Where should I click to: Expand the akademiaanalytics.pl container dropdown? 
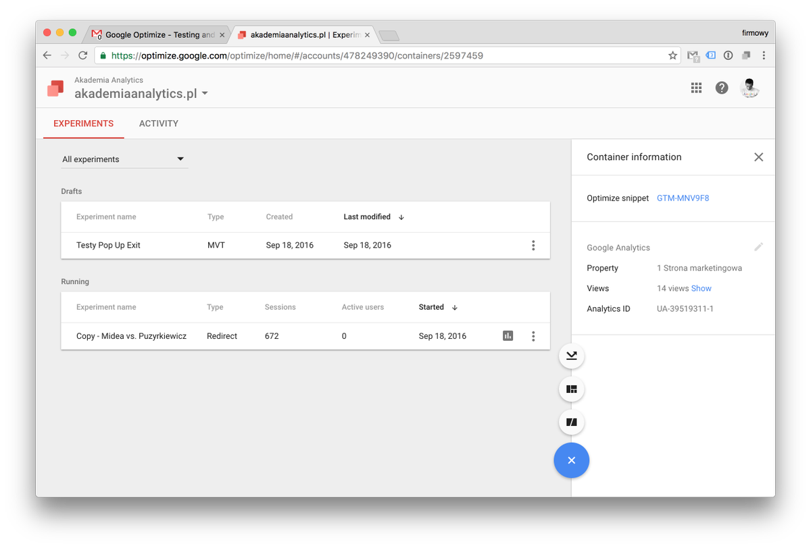(205, 94)
